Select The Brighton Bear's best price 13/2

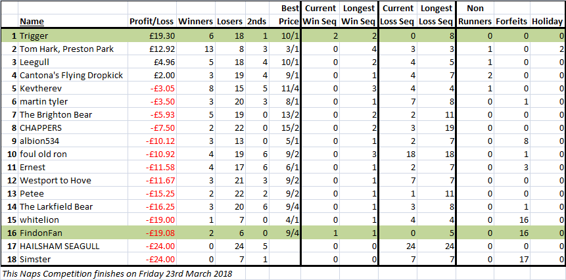pos(286,115)
